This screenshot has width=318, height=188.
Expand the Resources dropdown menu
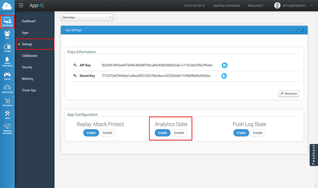pyautogui.click(x=256, y=5)
